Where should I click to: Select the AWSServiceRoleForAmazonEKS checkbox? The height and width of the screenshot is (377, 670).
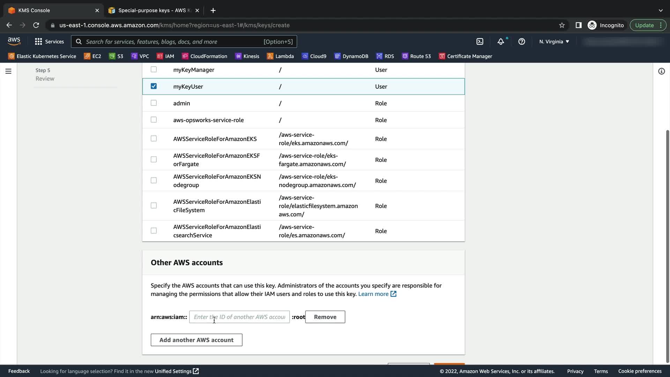(154, 139)
